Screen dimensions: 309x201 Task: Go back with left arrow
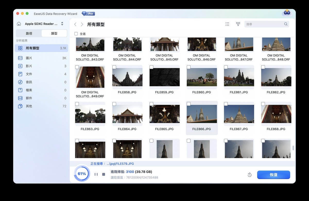[x=75, y=24]
